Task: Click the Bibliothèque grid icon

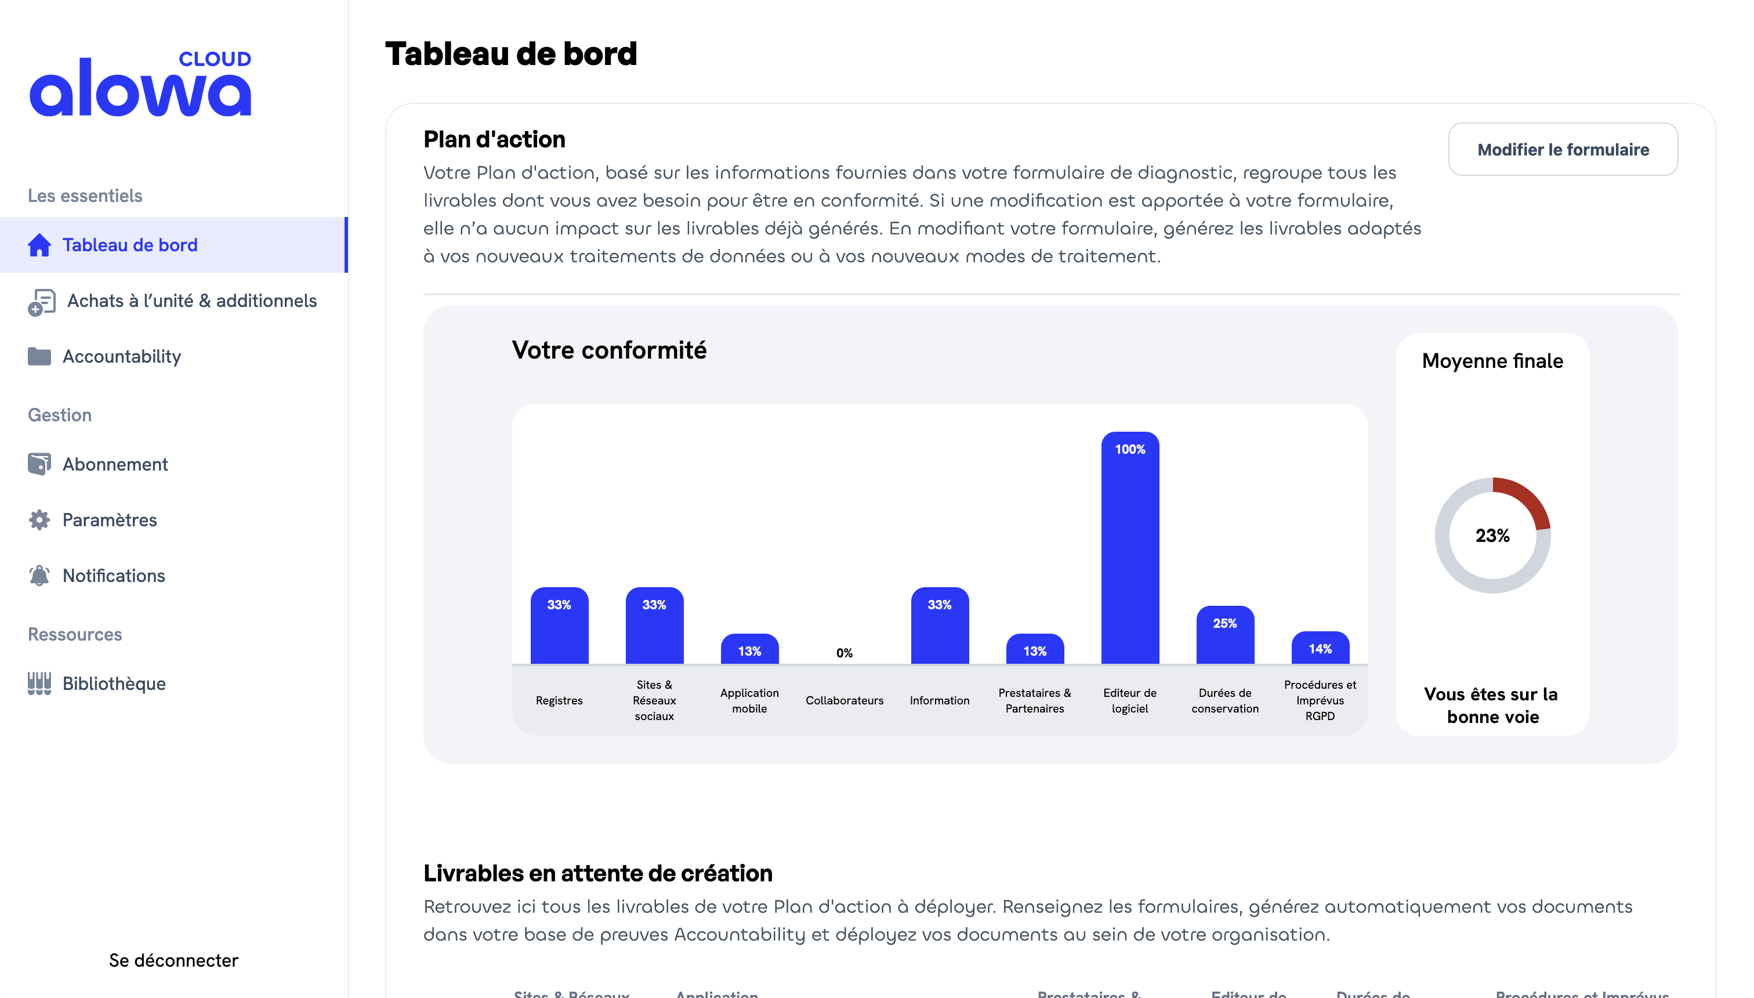Action: coord(40,685)
